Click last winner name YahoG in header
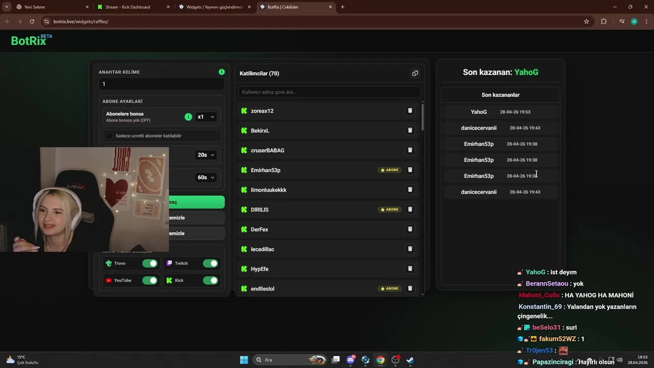 [x=526, y=72]
